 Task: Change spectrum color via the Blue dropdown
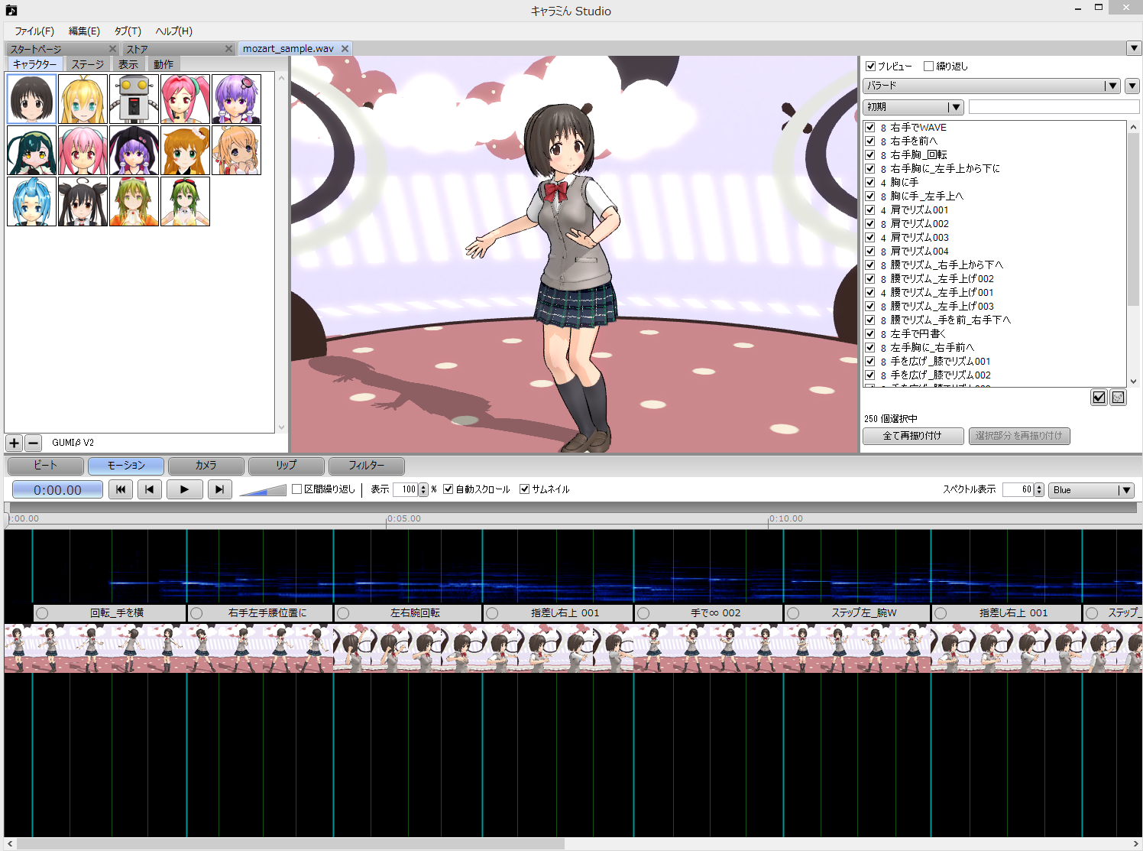pyautogui.click(x=1124, y=489)
